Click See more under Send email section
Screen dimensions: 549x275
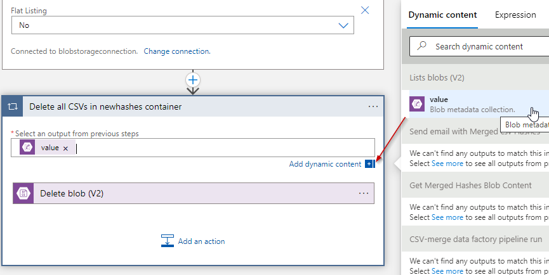point(447,163)
